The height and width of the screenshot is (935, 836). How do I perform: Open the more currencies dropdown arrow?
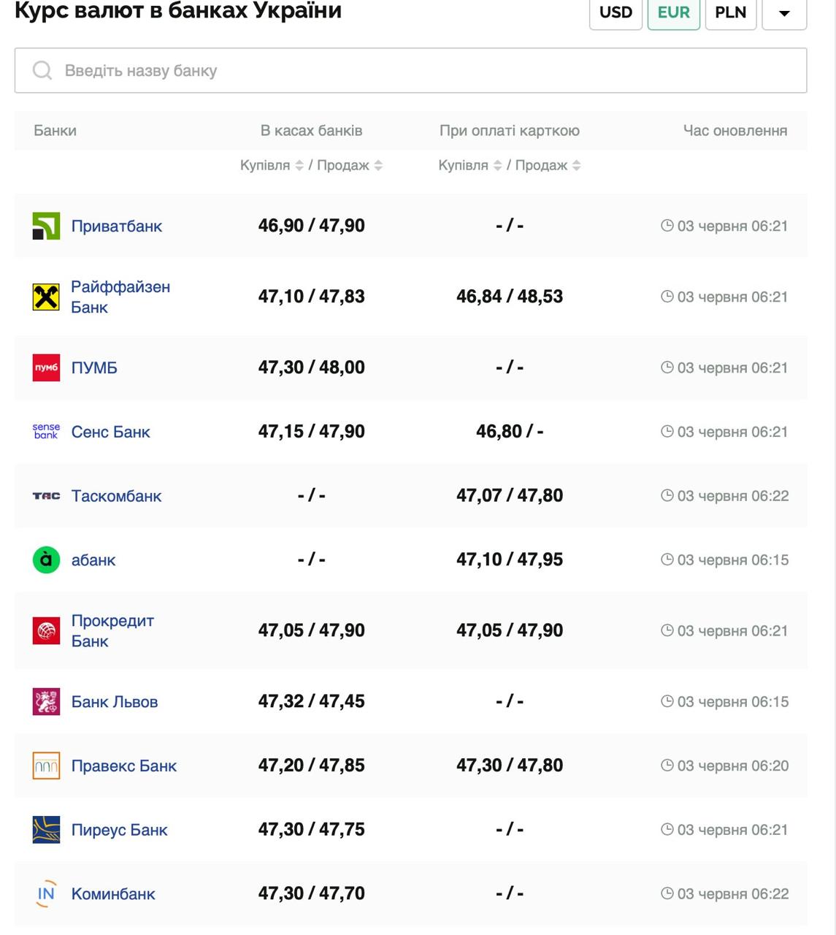[x=783, y=13]
